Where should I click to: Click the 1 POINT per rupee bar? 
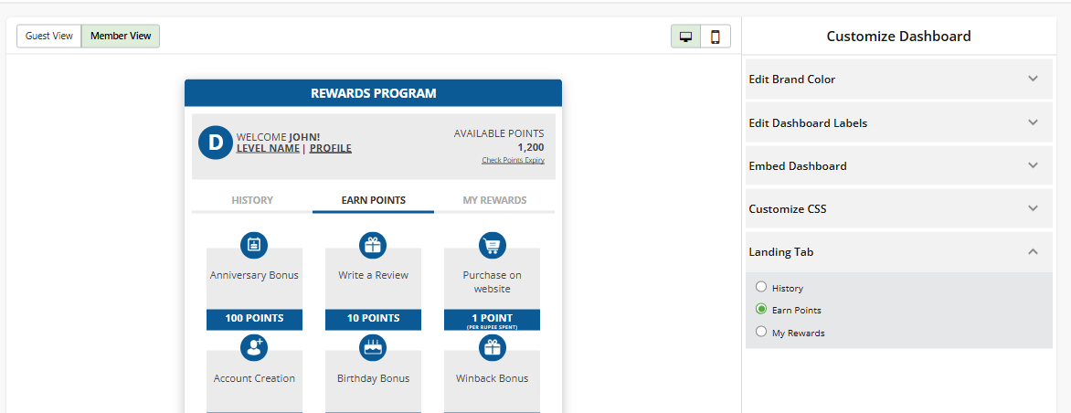pyautogui.click(x=492, y=320)
